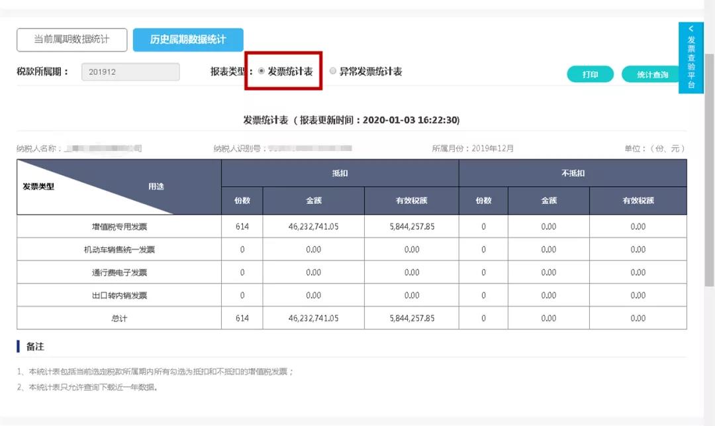
Task: Click the 机动车销售统一发票 row
Action: 119,249
